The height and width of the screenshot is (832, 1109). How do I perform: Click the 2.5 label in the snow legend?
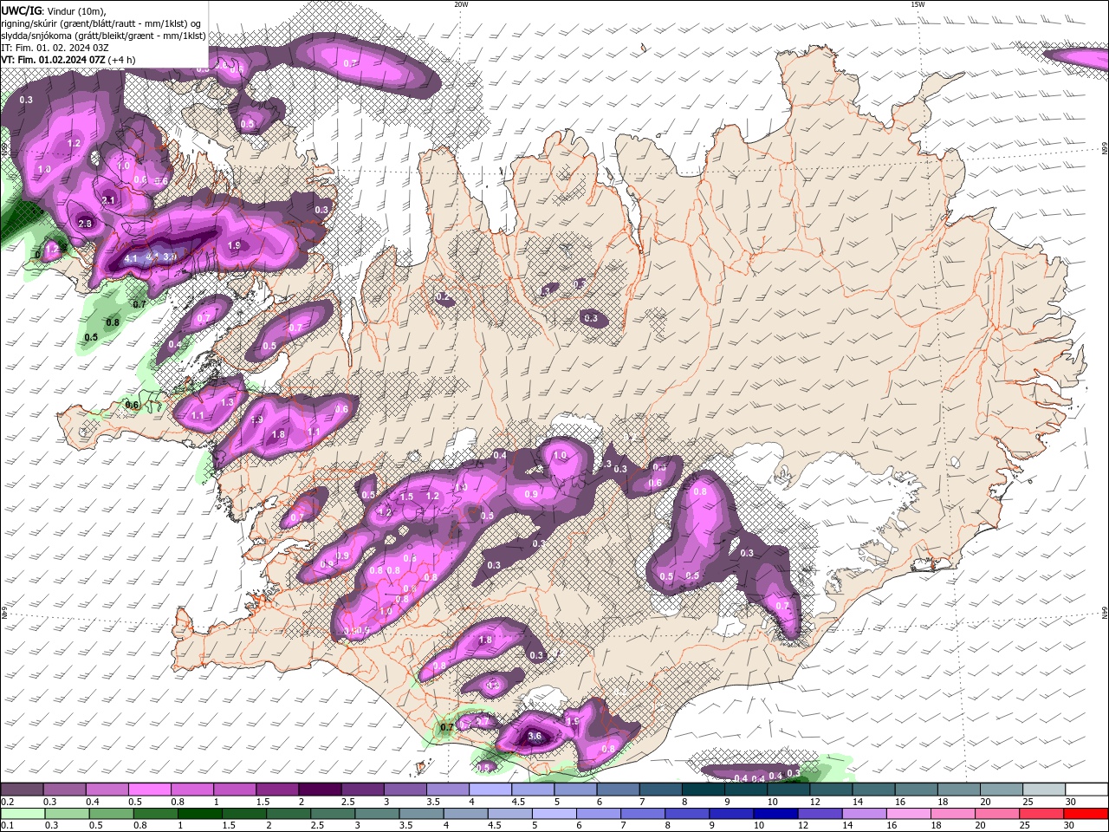point(347,802)
